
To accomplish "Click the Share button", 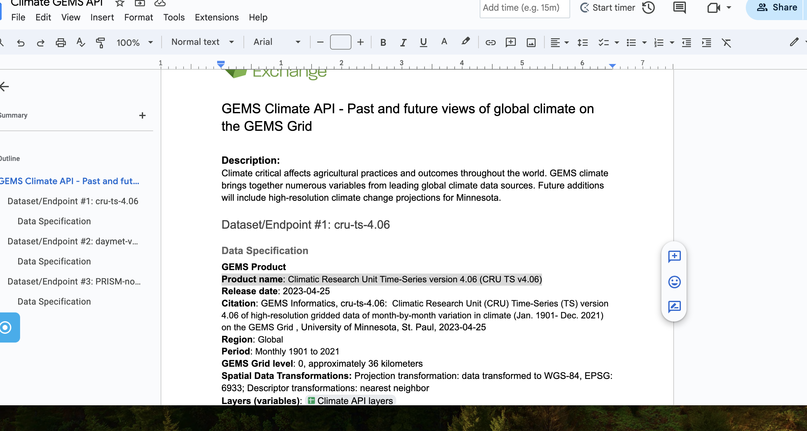I will pos(777,8).
